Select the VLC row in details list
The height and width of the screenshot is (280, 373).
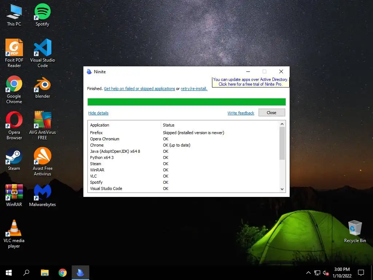coord(183,176)
